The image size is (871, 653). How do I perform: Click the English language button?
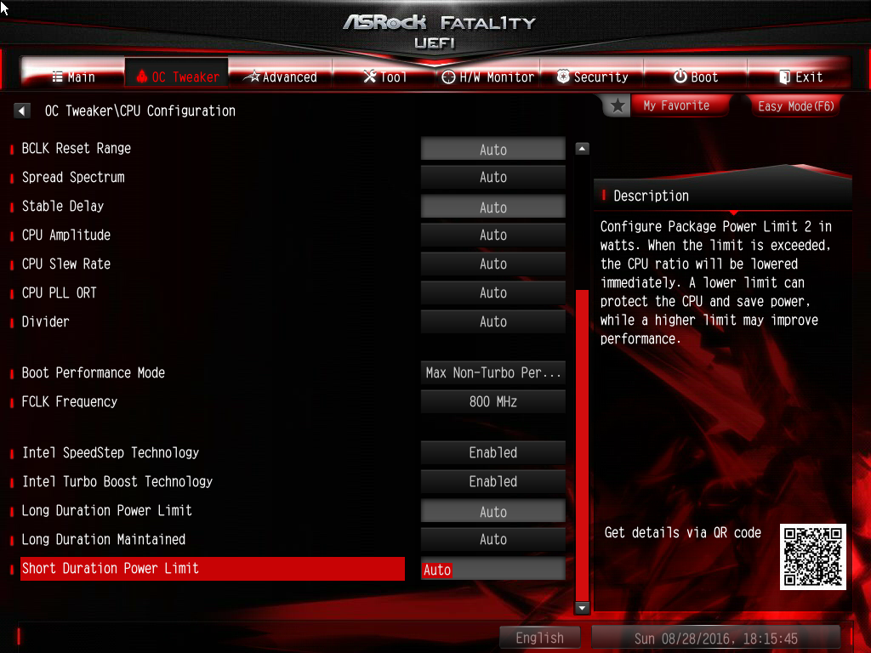coord(539,638)
